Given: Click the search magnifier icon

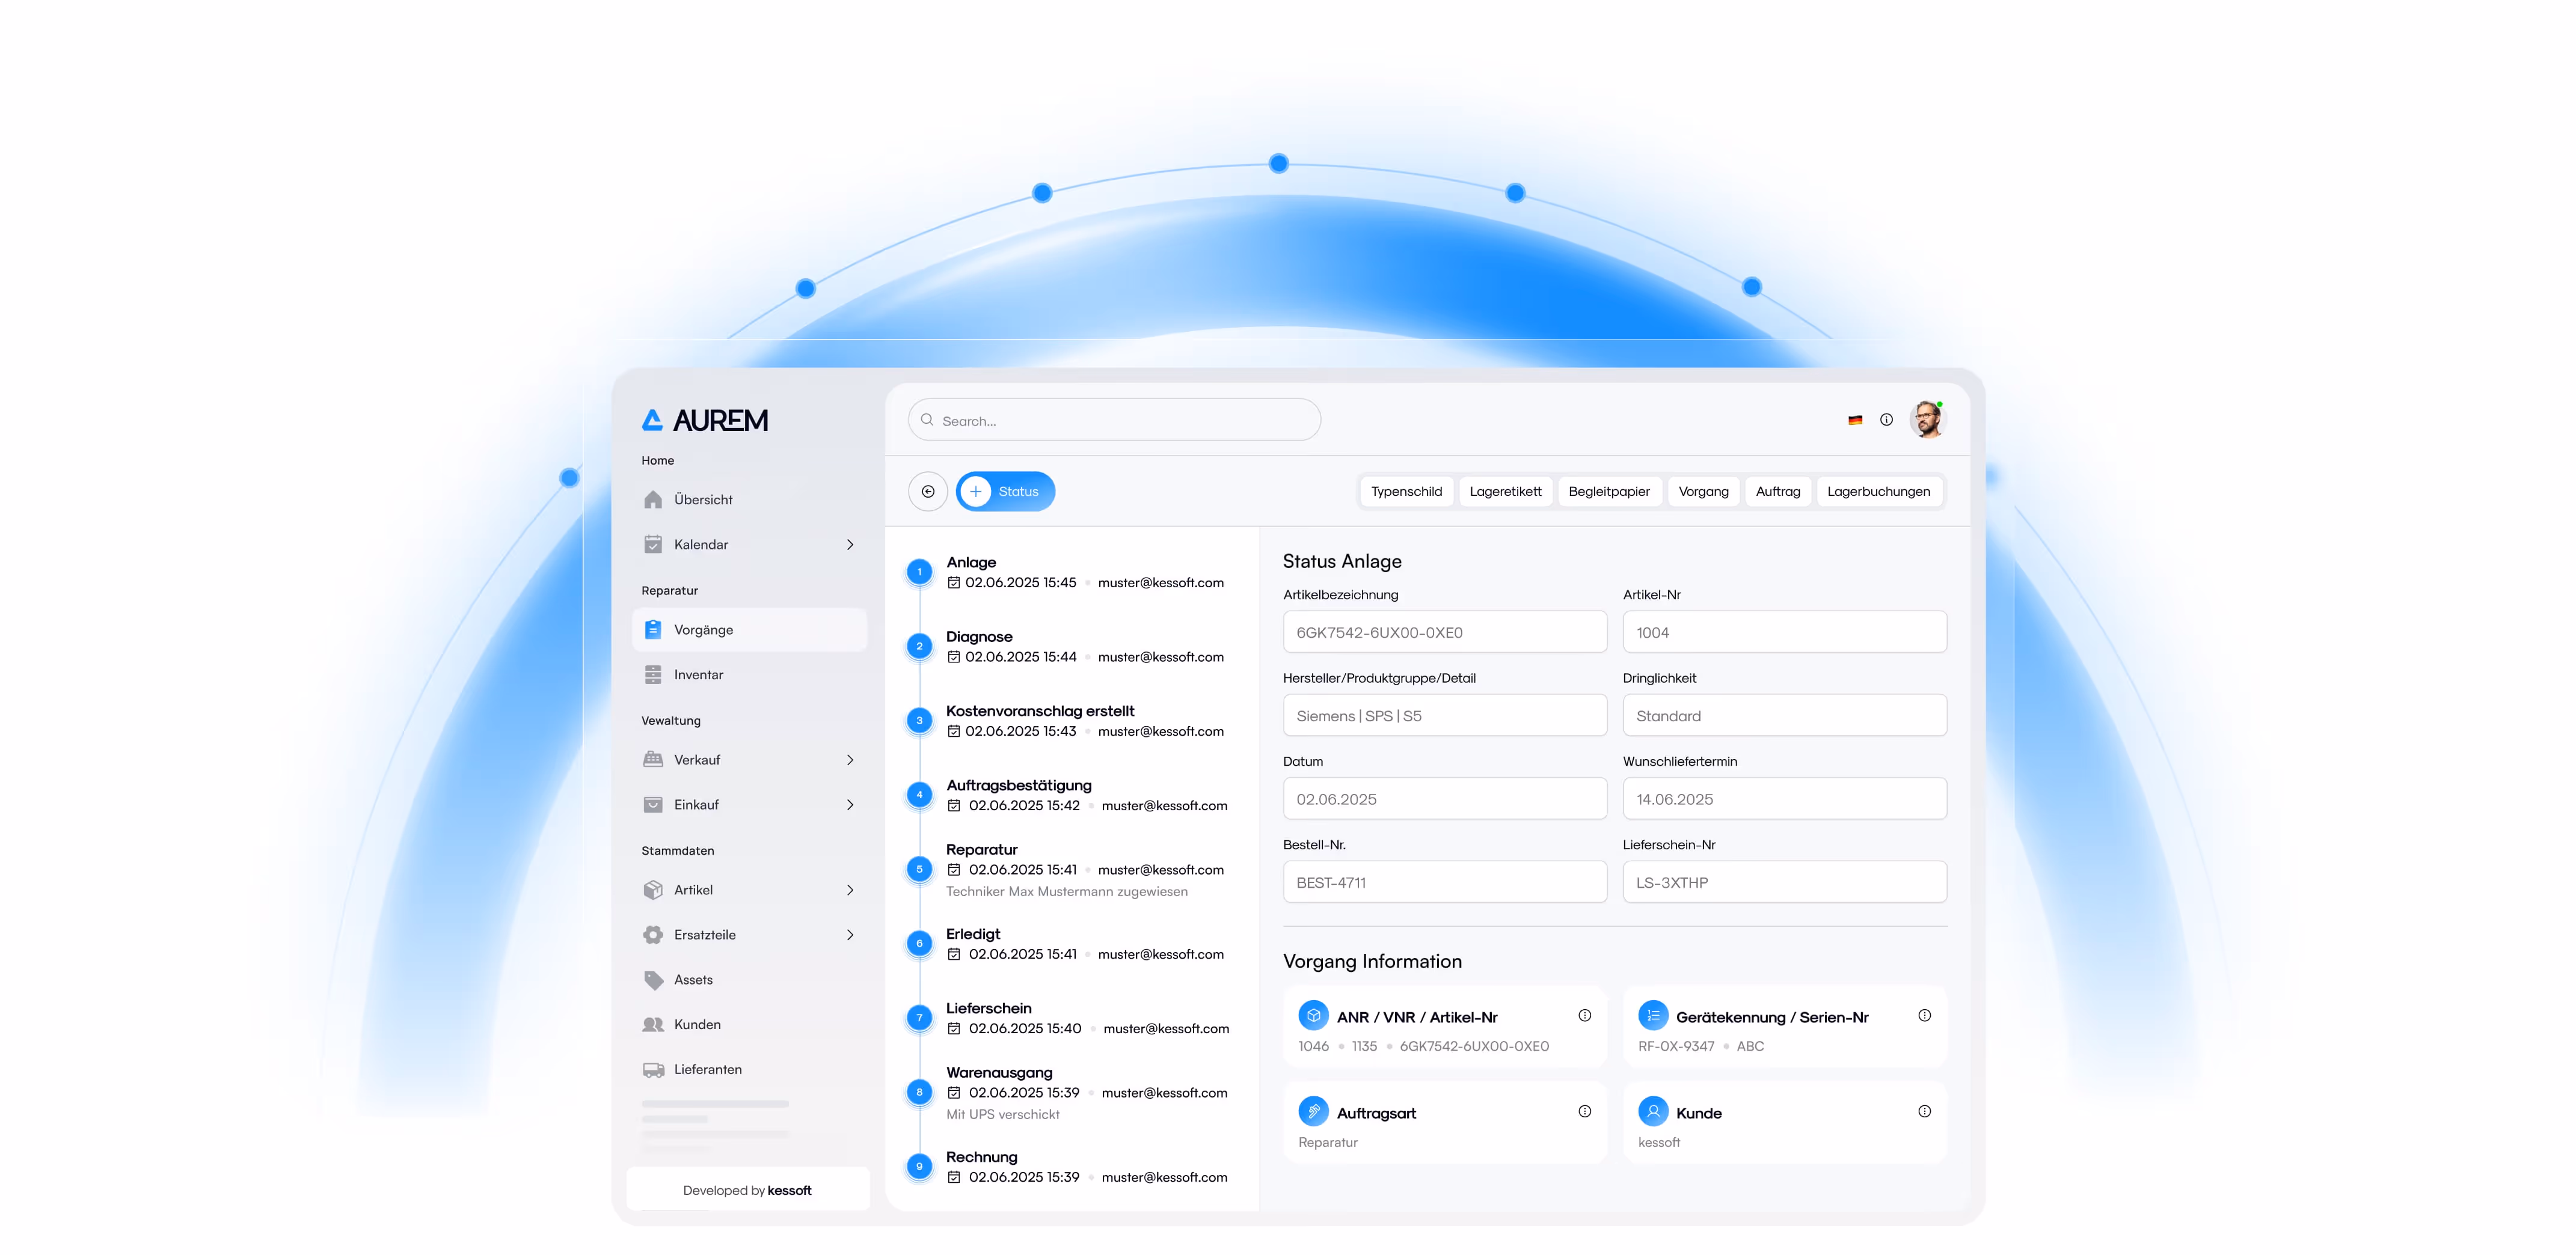Looking at the screenshot, I should click(927, 420).
